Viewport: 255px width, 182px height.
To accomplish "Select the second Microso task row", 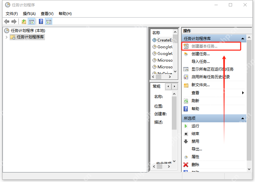I will [162, 67].
